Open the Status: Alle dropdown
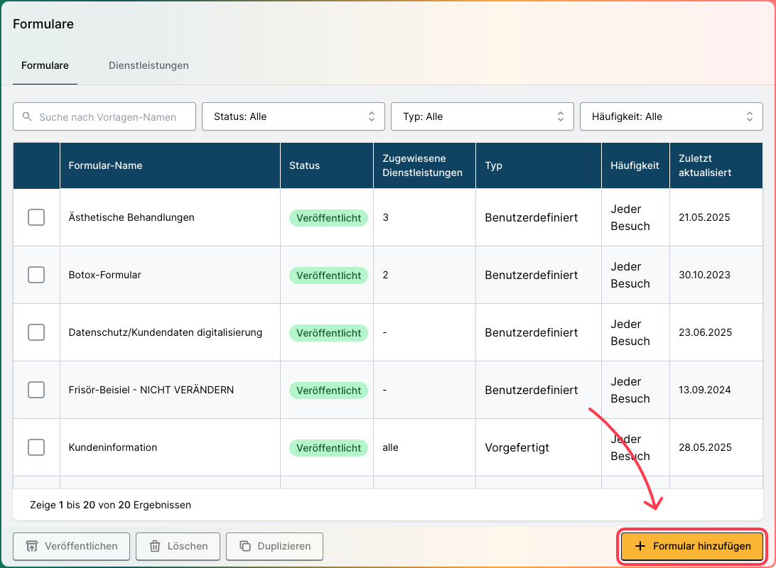 pos(293,116)
